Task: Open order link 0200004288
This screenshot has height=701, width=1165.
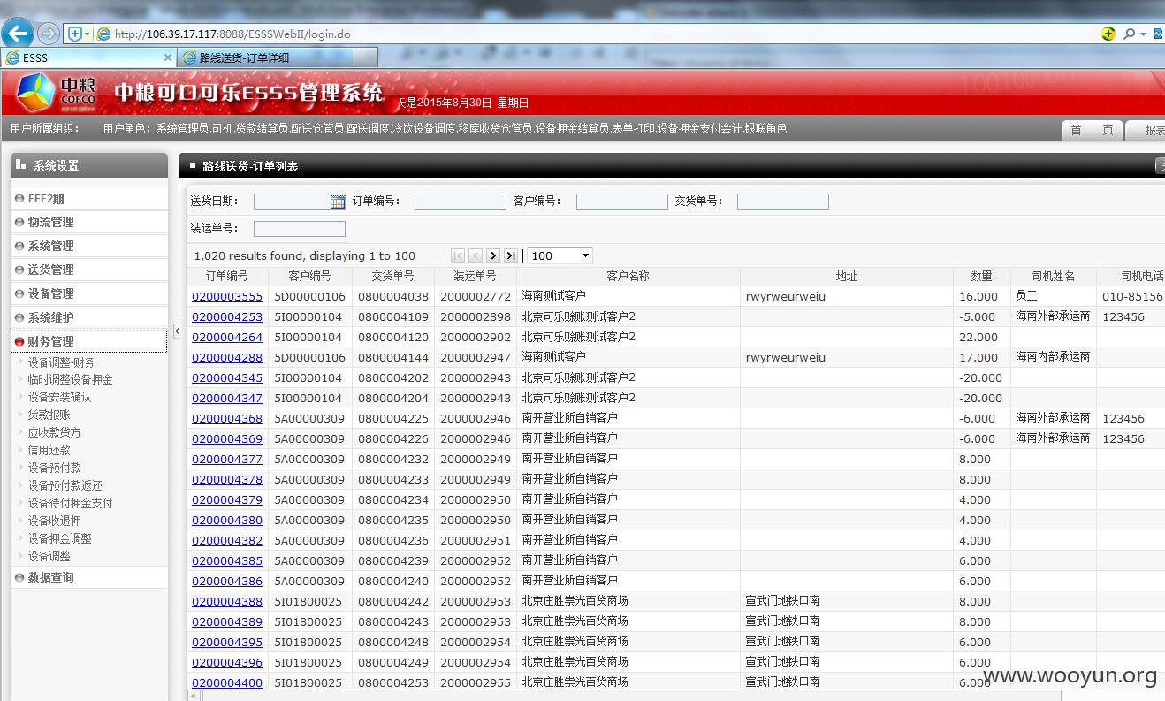Action: (x=227, y=357)
